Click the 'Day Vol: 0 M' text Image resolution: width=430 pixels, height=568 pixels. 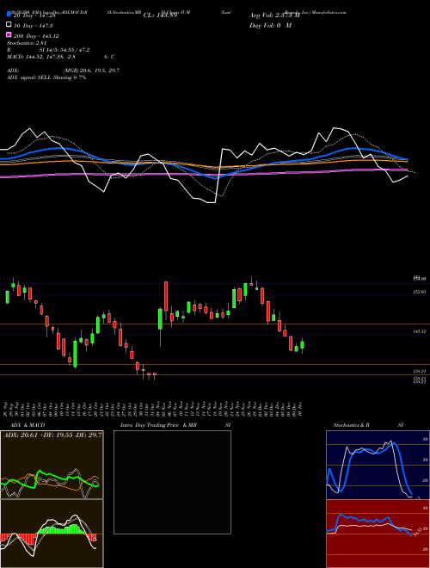270,26
